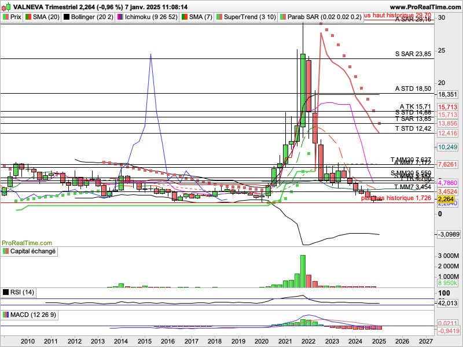463x347 pixels.
Task: Click the SMA (20) legend color icon
Action: 28,17
